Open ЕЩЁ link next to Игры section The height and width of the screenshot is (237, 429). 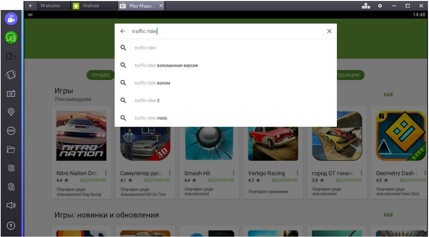pos(388,94)
